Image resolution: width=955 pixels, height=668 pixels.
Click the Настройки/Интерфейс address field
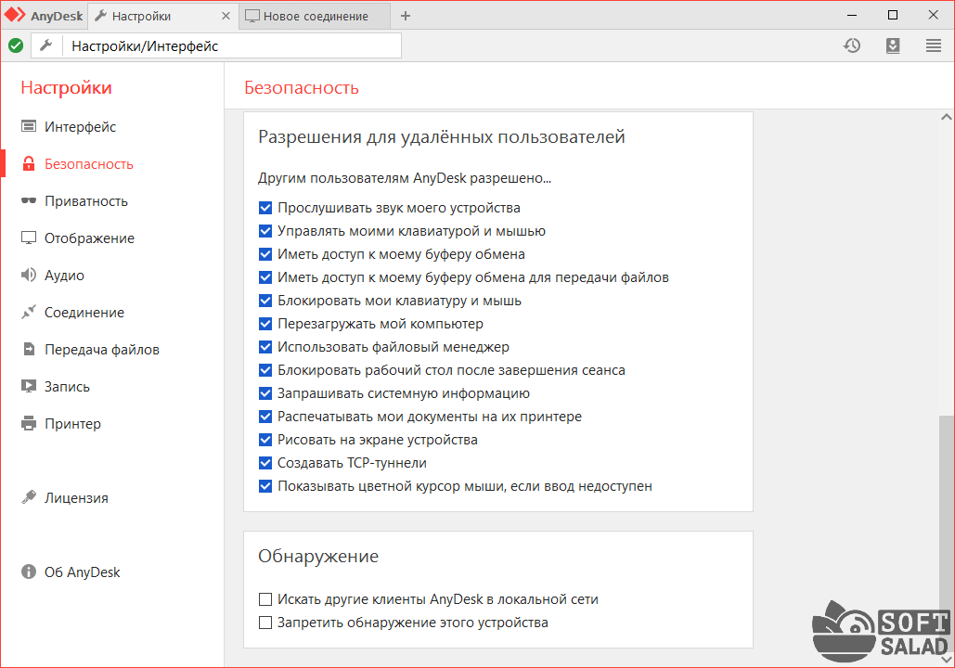point(232,45)
